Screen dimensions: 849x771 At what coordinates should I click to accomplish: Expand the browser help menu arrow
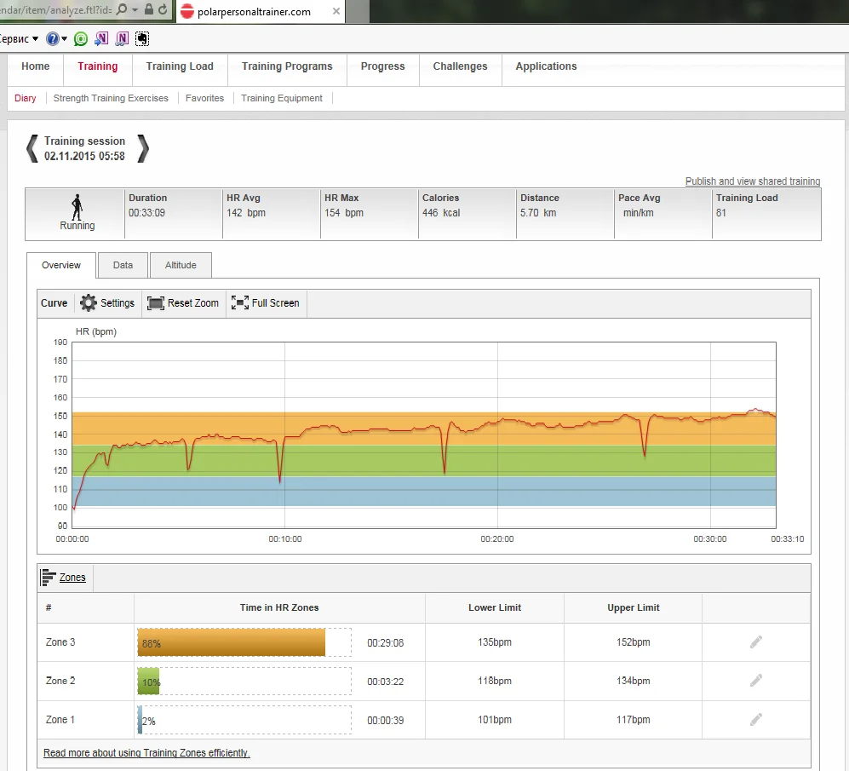(x=64, y=38)
